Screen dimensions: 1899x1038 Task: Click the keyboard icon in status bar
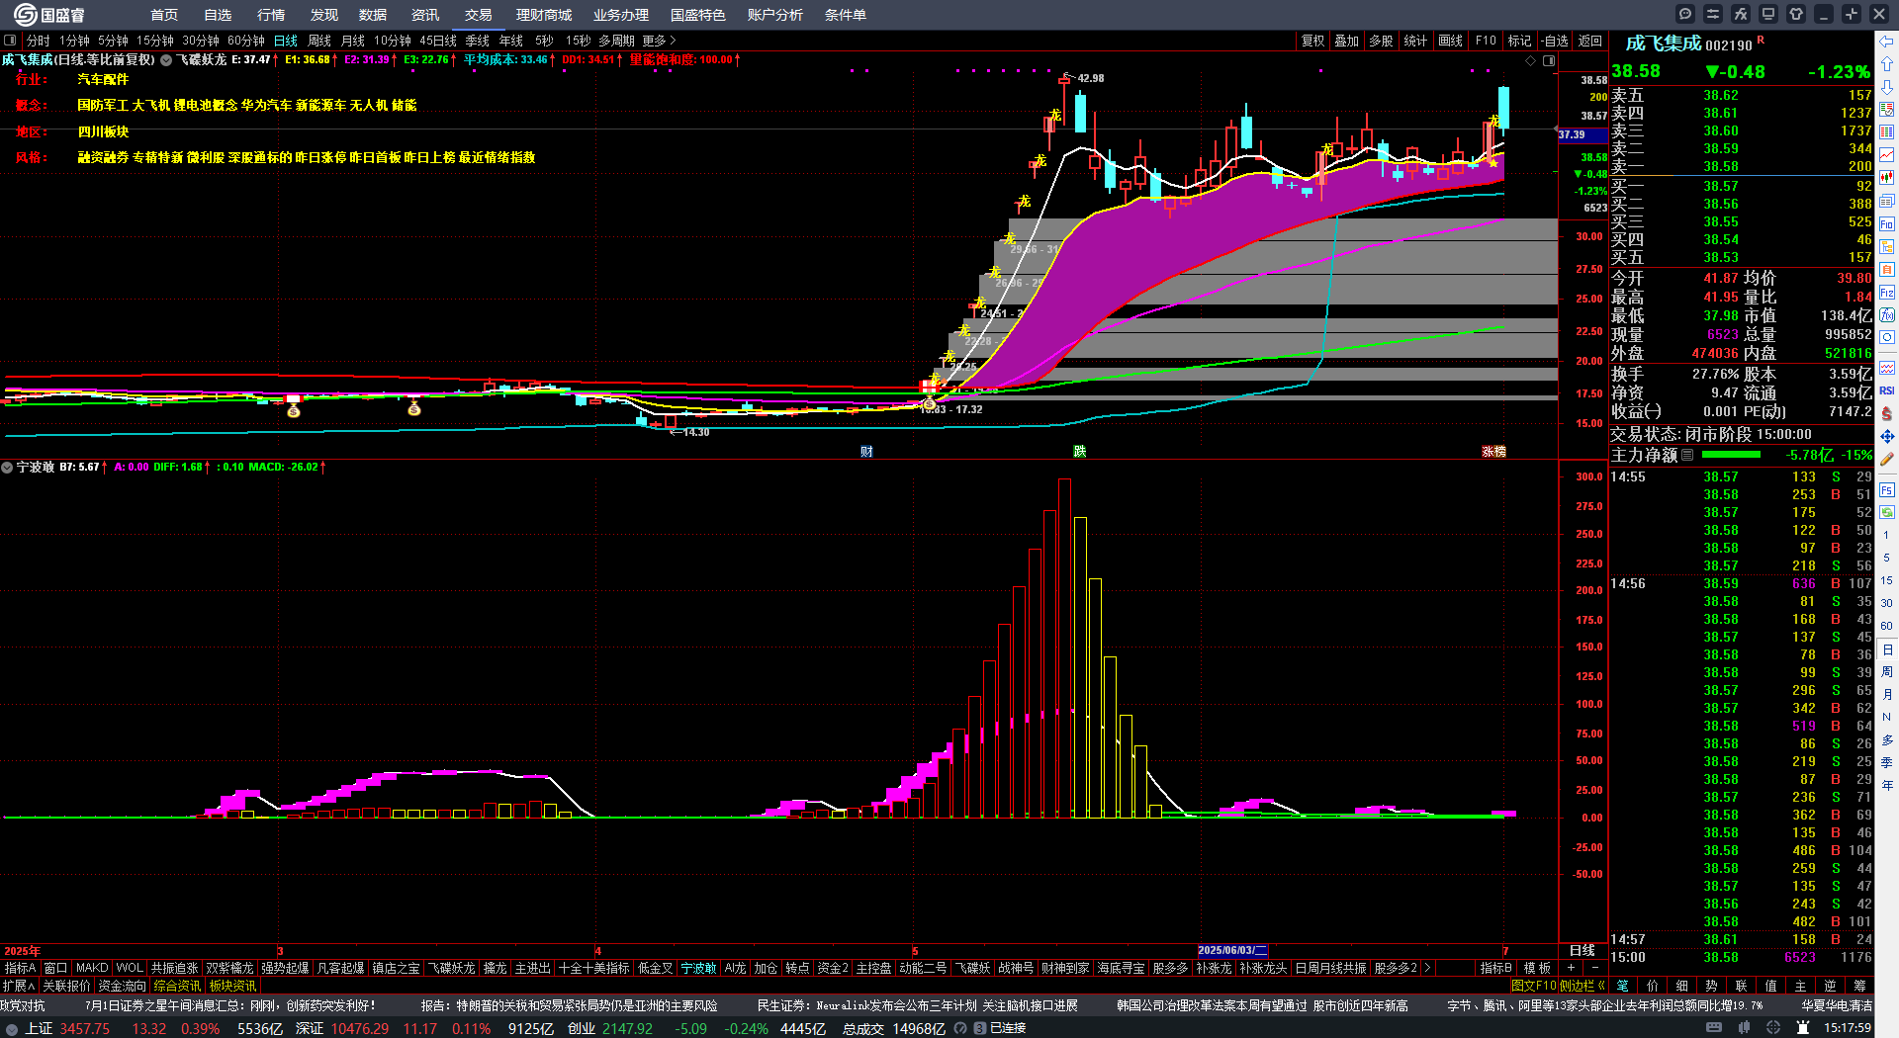(1714, 1028)
